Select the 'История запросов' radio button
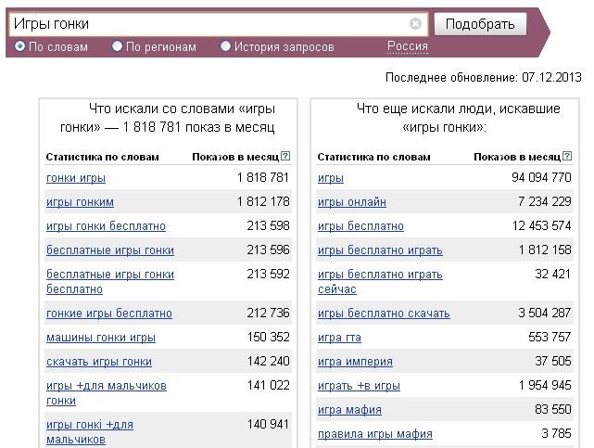Image resolution: width=594 pixels, height=448 pixels. click(225, 46)
